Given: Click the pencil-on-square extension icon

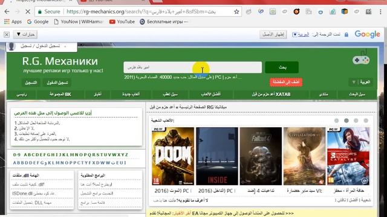Looking at the screenshot, I should click(x=368, y=11).
